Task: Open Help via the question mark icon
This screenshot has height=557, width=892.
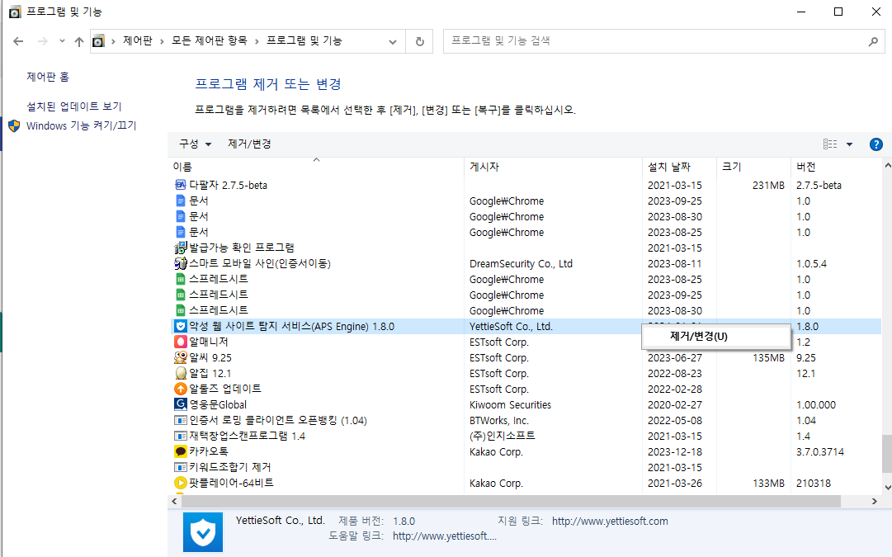Action: tap(875, 144)
